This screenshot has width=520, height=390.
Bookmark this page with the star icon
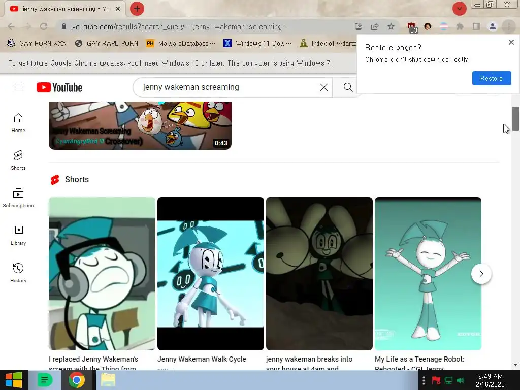[391, 26]
